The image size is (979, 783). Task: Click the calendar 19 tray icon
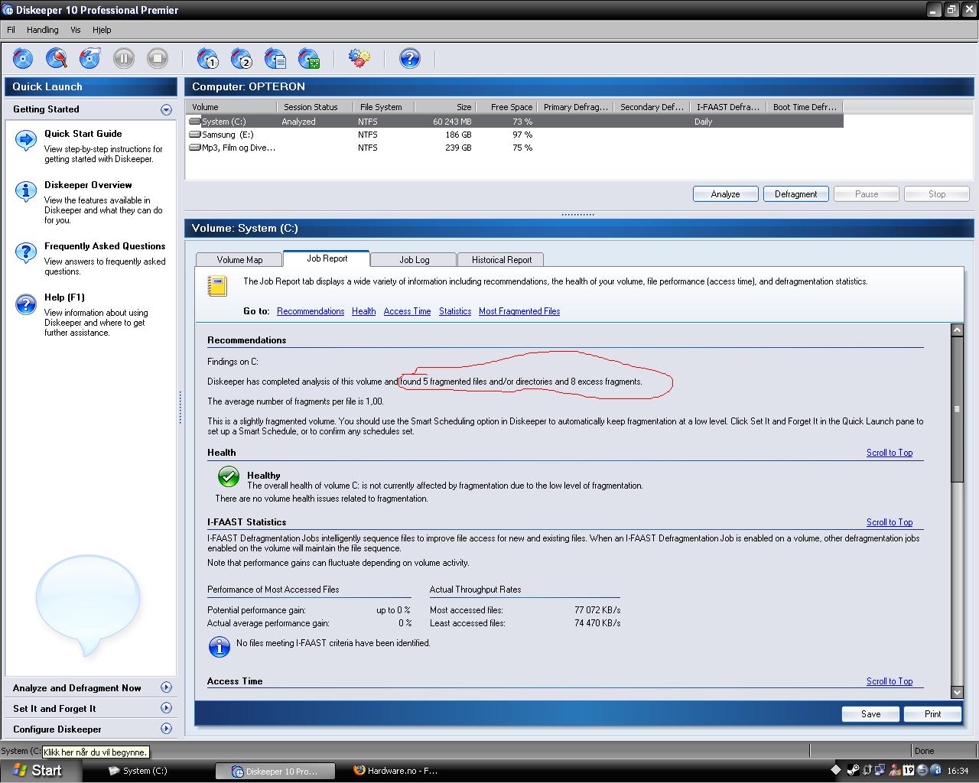[909, 770]
